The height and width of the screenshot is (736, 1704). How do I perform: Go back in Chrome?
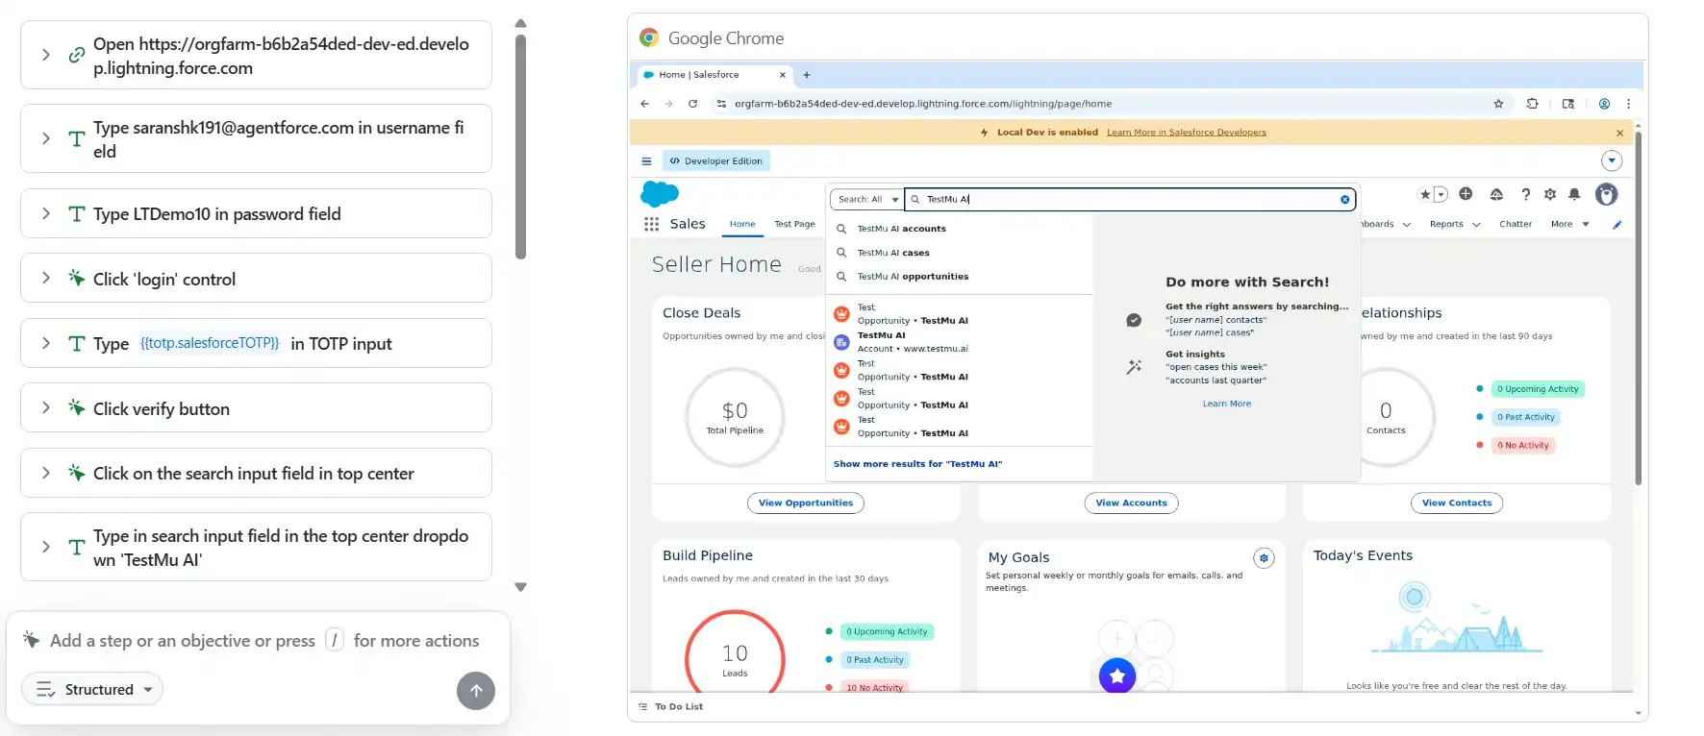click(644, 104)
